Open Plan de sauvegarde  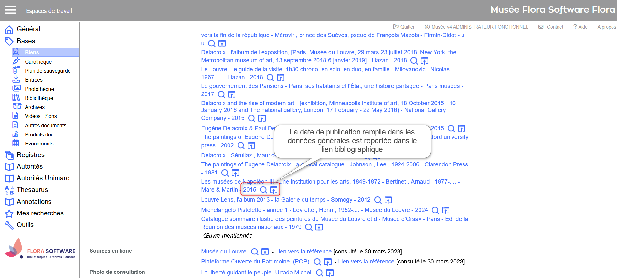point(48,71)
